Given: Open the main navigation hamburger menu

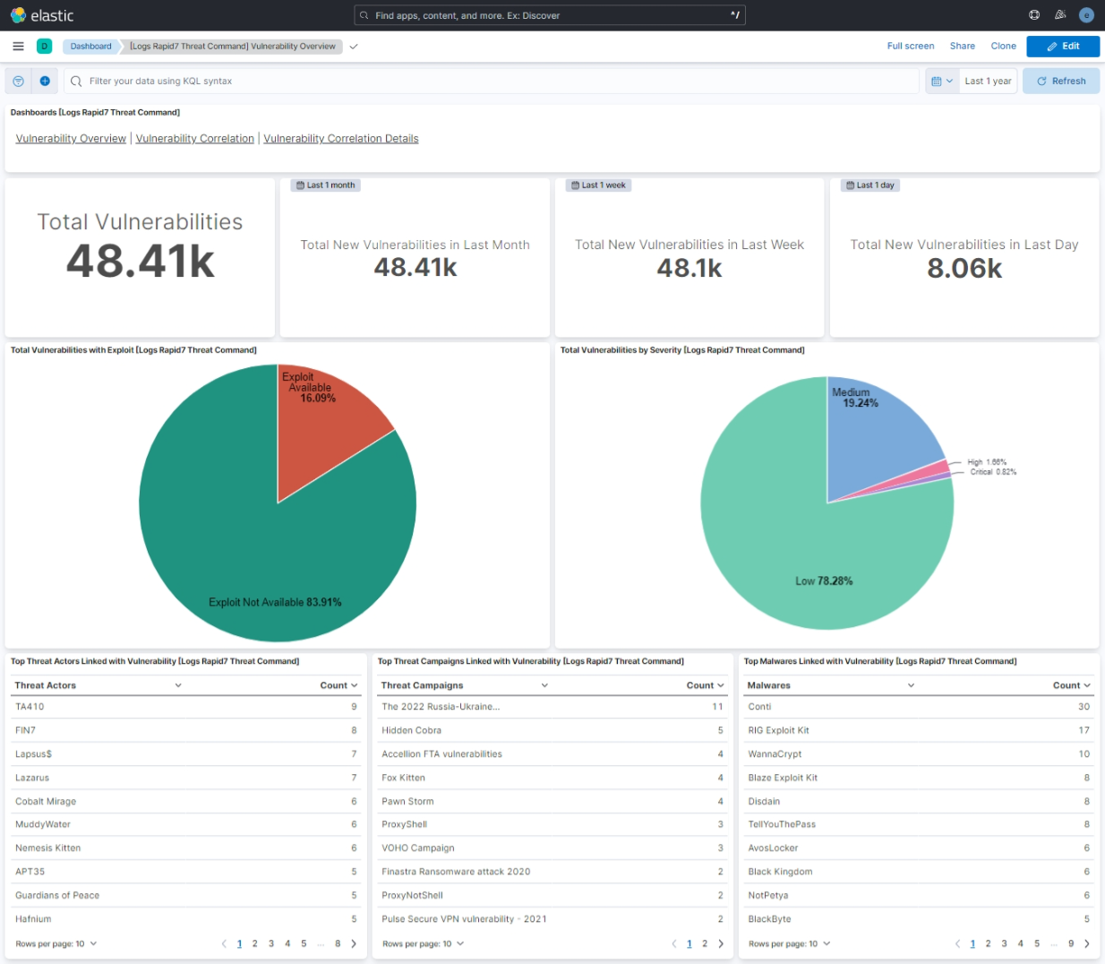Looking at the screenshot, I should pyautogui.click(x=18, y=46).
